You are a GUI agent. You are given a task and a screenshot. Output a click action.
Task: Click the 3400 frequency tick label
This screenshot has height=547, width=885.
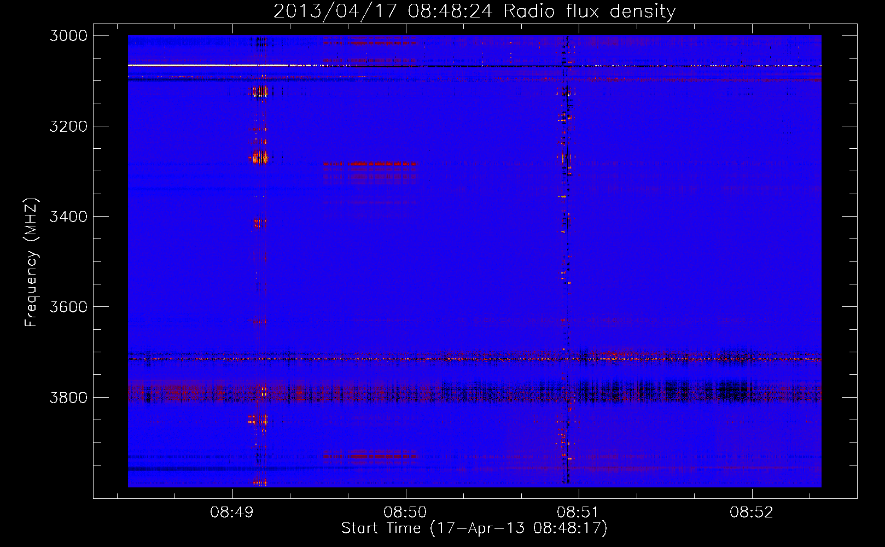tap(68, 217)
